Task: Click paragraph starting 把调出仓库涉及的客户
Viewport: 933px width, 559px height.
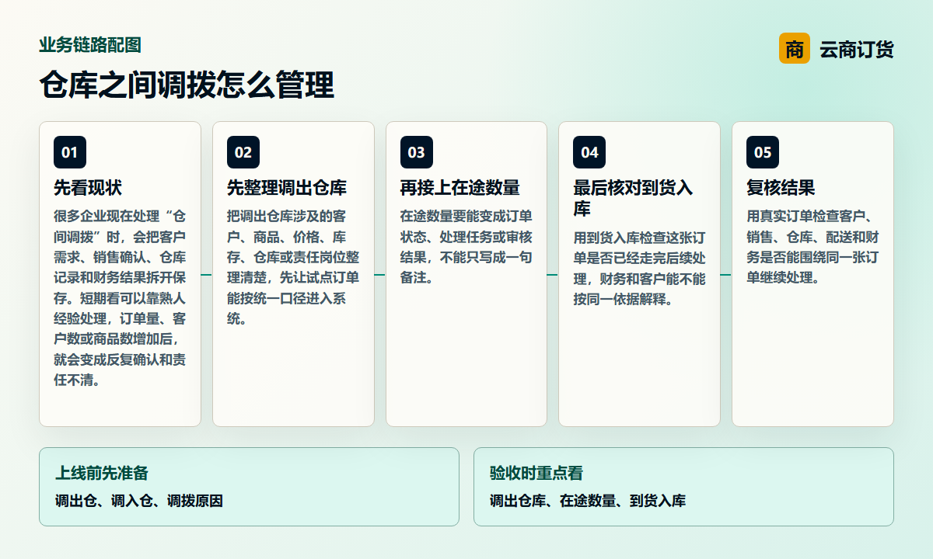Action: click(x=293, y=267)
